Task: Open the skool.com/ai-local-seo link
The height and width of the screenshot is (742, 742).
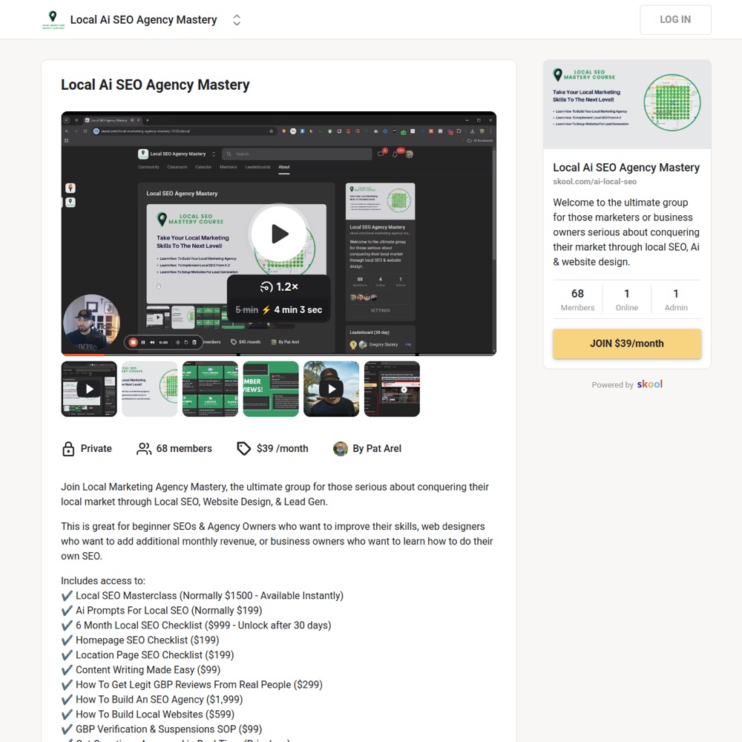Action: pyautogui.click(x=594, y=182)
